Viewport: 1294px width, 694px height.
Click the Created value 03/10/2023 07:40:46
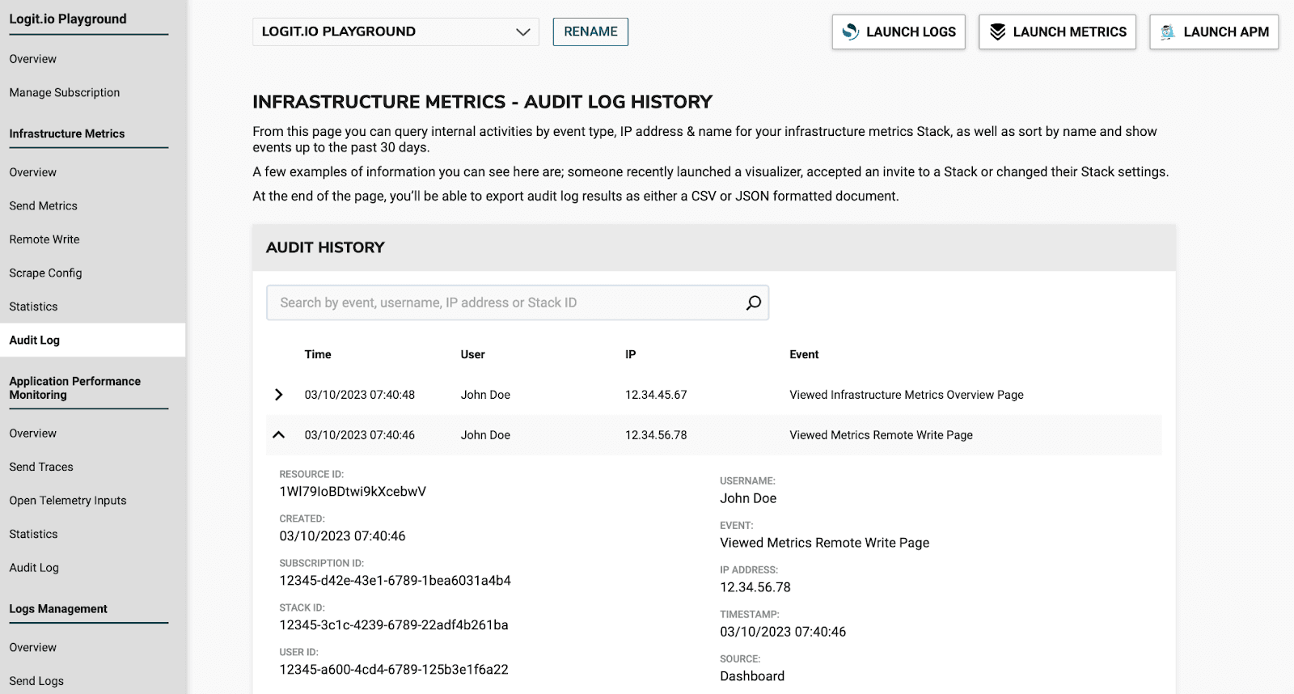point(342,535)
